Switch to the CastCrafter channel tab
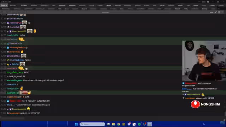 click(23, 6)
